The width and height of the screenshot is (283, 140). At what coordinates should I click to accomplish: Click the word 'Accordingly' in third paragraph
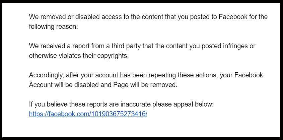click(x=47, y=75)
